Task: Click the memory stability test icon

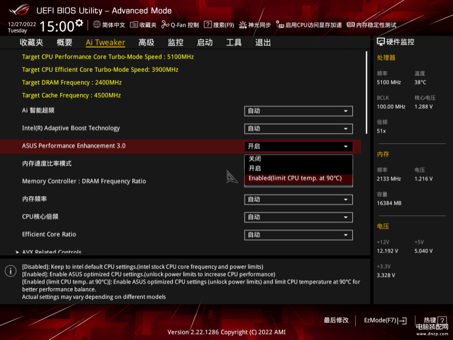Action: tap(351, 25)
